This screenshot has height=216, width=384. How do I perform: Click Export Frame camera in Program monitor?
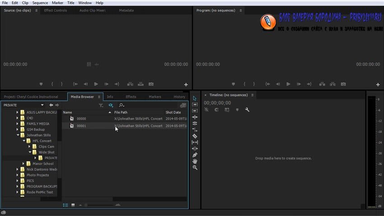click(x=343, y=84)
